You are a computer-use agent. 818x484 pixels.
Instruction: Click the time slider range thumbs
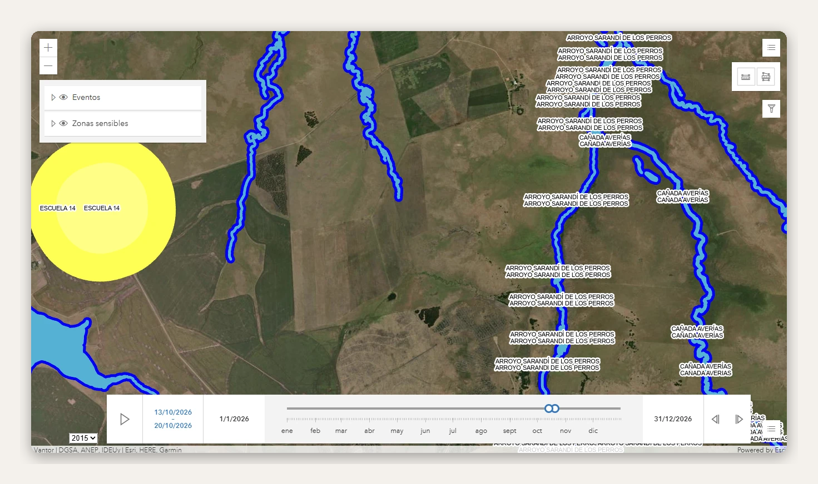click(x=552, y=409)
